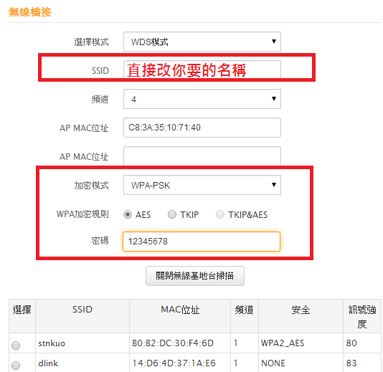Screen dimensions: 383x372
Task: Click MAC address 14:D6:4D:37:1A:E6
Action: [x=174, y=363]
